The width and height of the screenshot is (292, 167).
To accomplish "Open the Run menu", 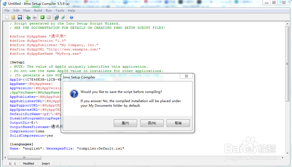I will 49,10.
